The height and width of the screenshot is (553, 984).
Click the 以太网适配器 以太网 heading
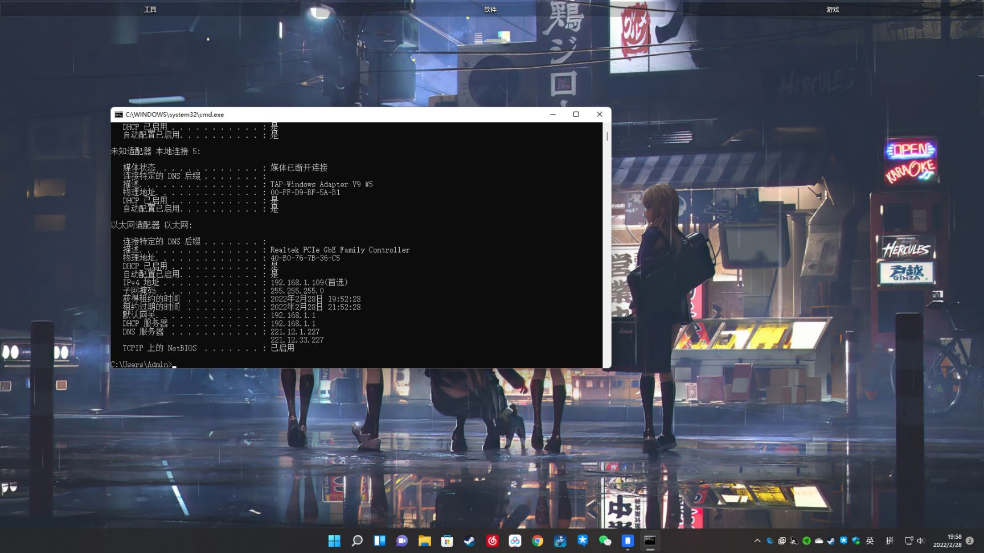pos(151,225)
